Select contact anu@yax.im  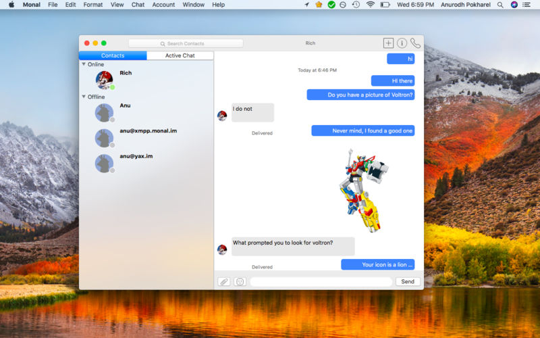click(136, 156)
